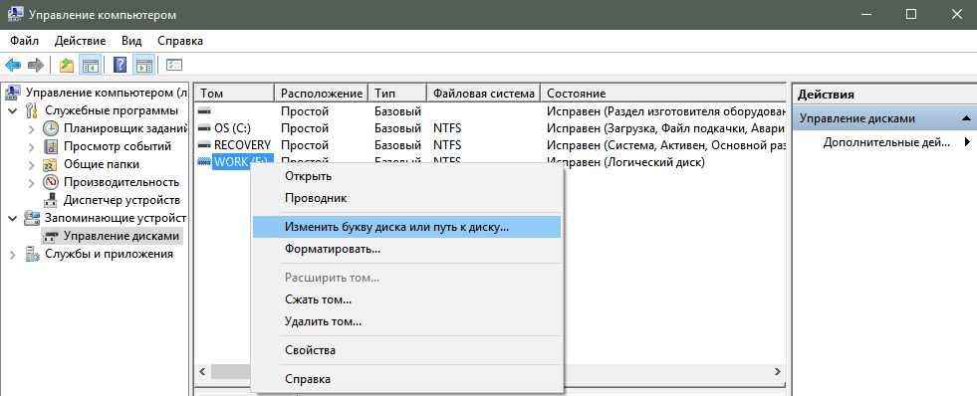Screen dimensions: 977x396
Task: Click the Task Scheduler clock icon
Action: pyautogui.click(x=51, y=129)
